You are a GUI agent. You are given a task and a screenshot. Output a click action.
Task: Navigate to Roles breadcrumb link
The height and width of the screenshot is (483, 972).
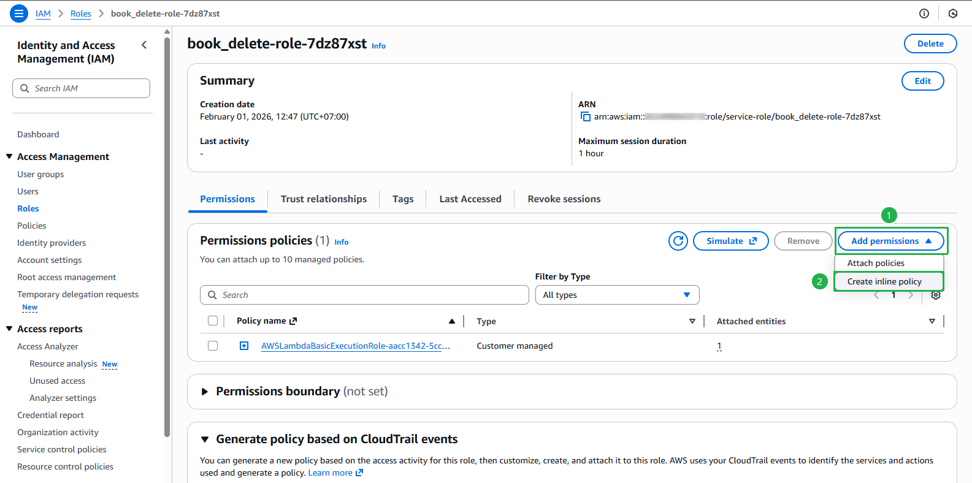click(81, 13)
